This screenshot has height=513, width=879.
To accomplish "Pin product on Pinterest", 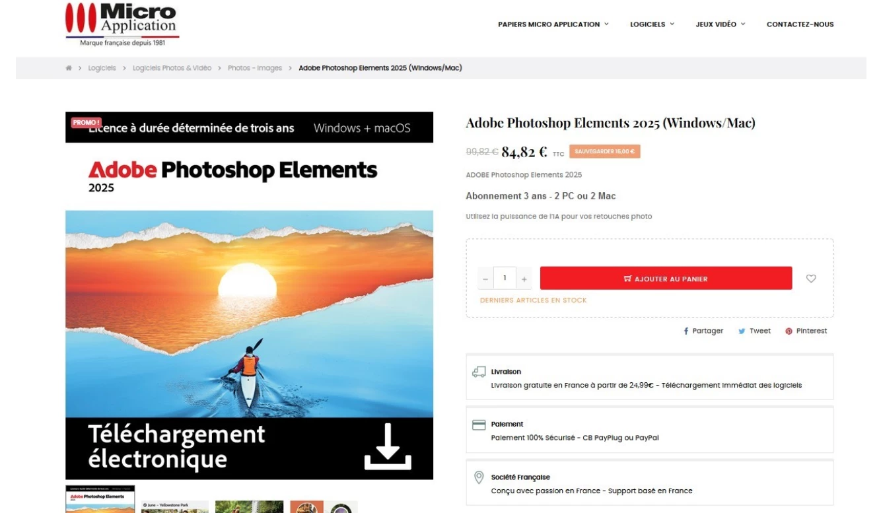I will click(806, 331).
